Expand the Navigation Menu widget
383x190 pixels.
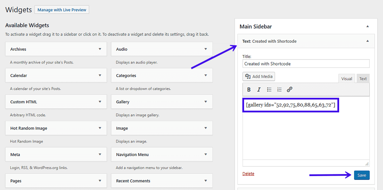[205, 155]
